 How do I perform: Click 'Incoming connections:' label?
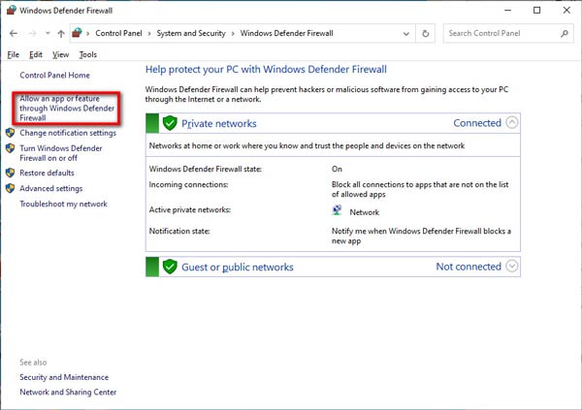coord(188,184)
